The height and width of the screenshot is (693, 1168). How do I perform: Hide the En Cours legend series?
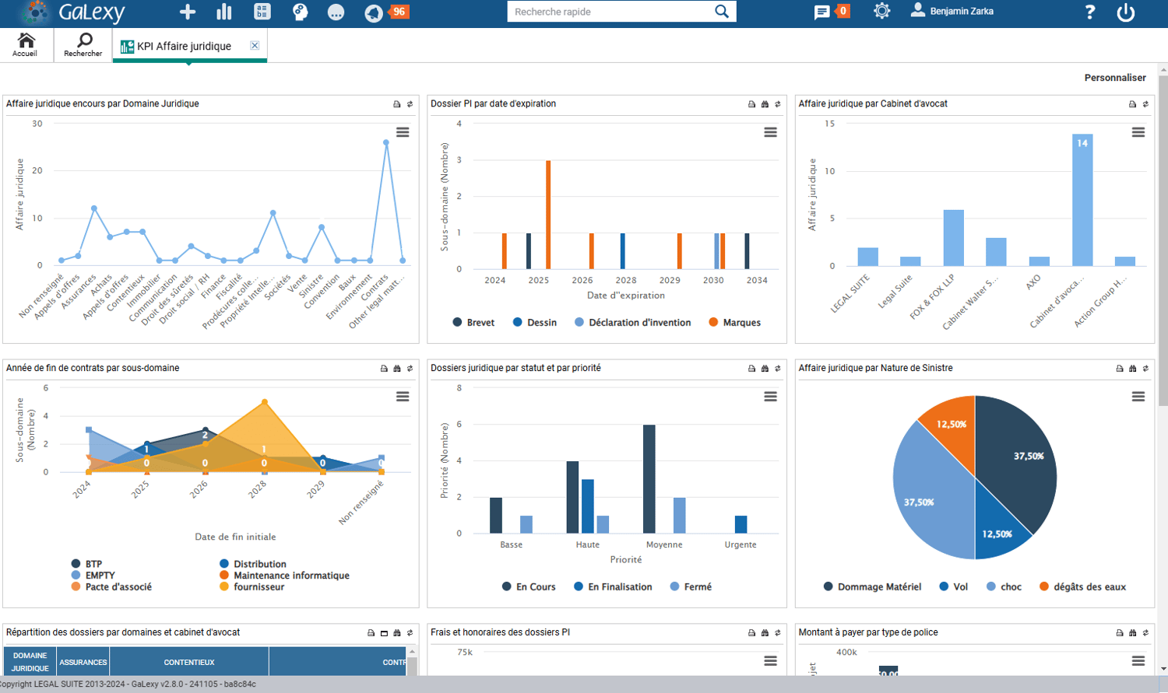coord(529,587)
